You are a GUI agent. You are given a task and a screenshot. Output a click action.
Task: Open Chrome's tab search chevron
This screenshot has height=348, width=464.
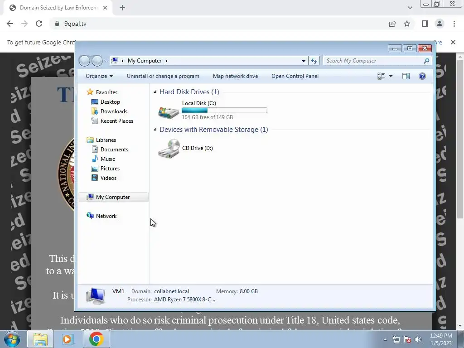[410, 8]
